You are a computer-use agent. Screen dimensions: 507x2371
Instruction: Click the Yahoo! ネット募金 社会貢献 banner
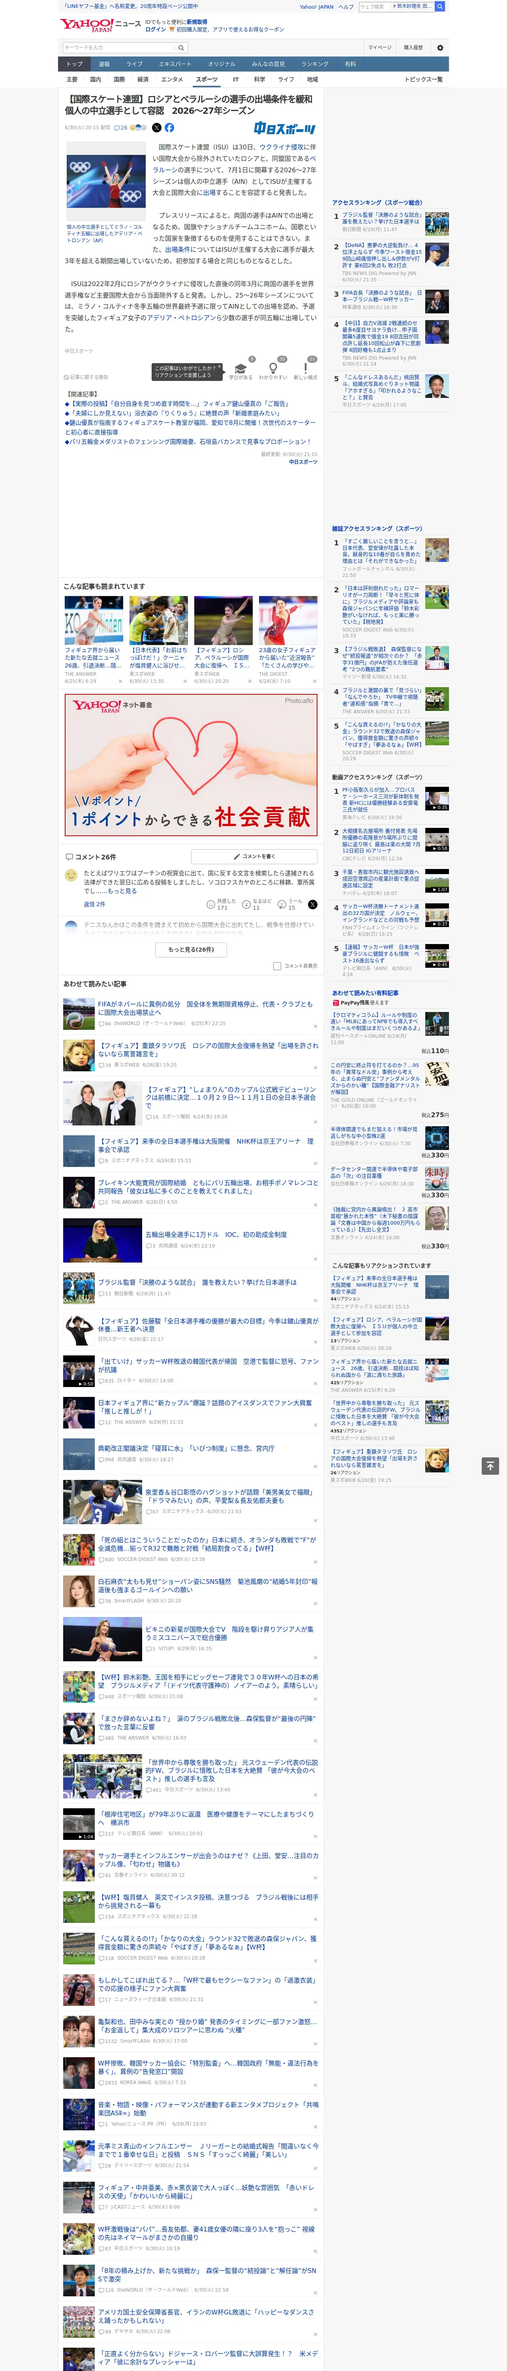point(190,765)
